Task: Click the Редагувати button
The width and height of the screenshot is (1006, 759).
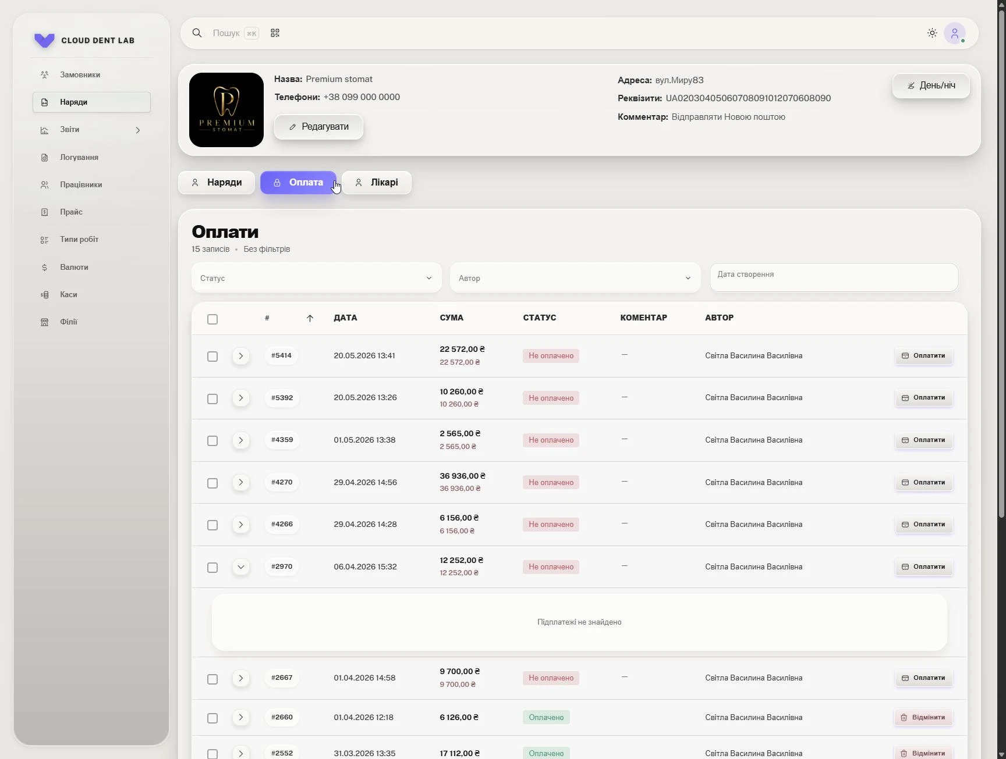Action: pos(318,127)
